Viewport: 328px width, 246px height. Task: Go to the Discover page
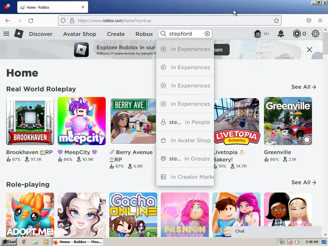[x=41, y=34]
